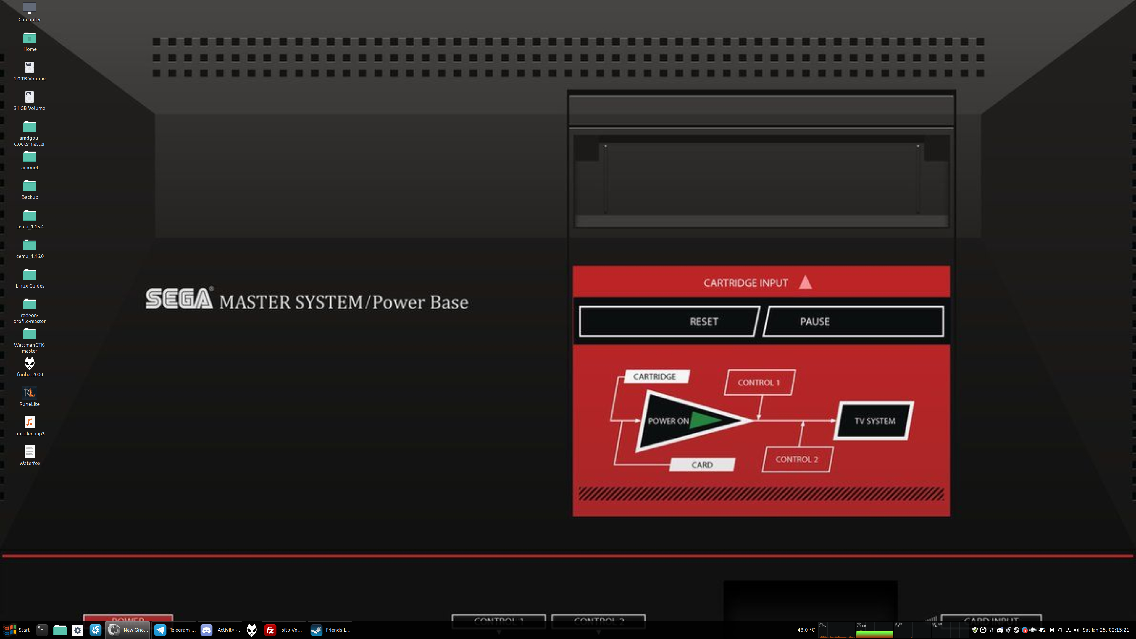Open the cemu_1.16.0 folder

tap(30, 249)
